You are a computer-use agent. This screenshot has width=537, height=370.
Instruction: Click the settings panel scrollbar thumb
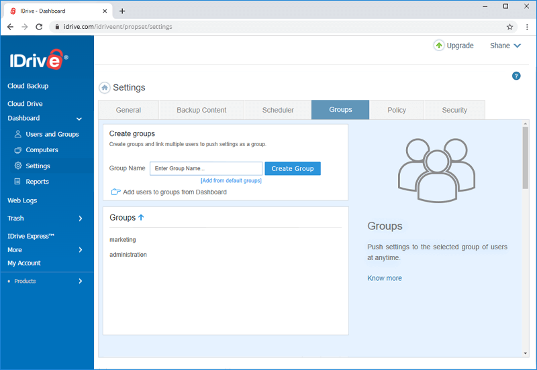(526, 158)
